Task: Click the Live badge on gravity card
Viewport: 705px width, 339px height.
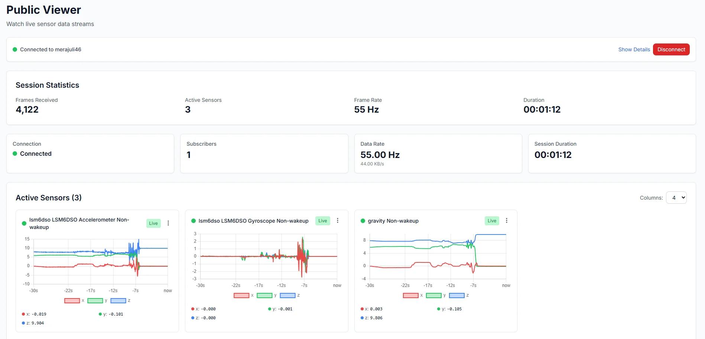Action: (x=492, y=220)
